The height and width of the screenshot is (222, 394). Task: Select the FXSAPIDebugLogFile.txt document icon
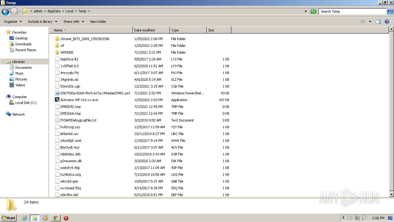(57, 120)
